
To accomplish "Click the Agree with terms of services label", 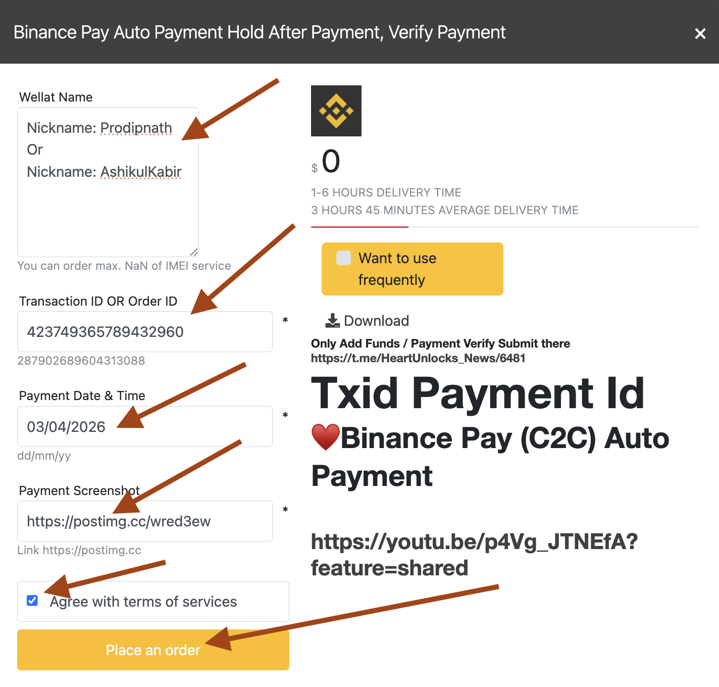I will click(x=143, y=602).
